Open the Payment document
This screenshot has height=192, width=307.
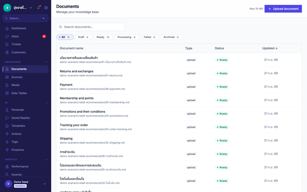point(66,85)
